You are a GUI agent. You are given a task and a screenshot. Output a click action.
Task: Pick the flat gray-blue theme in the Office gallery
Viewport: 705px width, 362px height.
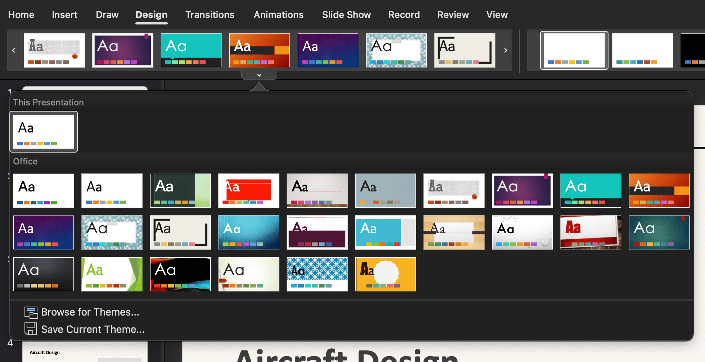[386, 191]
